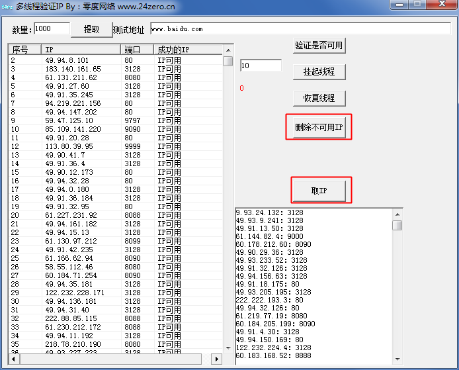This screenshot has height=370, width=459.
Task: Focus the test address field www.baidu.com
Action: click(300, 28)
